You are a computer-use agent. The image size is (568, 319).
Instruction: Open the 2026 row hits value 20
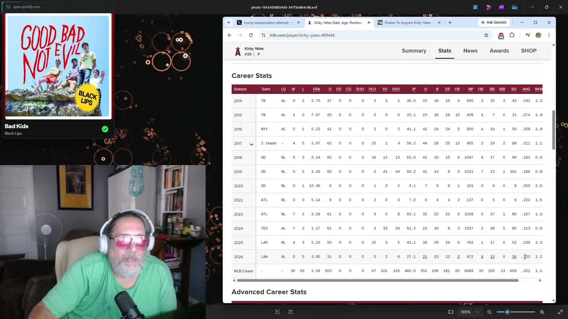[425, 257]
